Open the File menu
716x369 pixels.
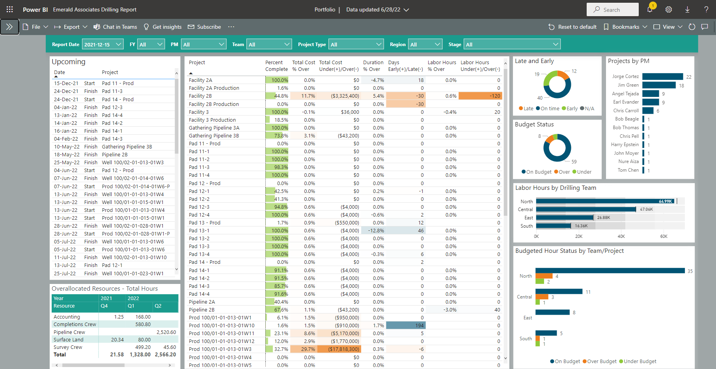click(35, 27)
